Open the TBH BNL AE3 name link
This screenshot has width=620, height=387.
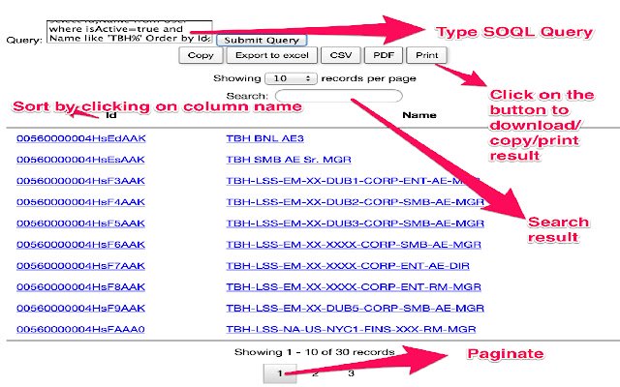(264, 138)
